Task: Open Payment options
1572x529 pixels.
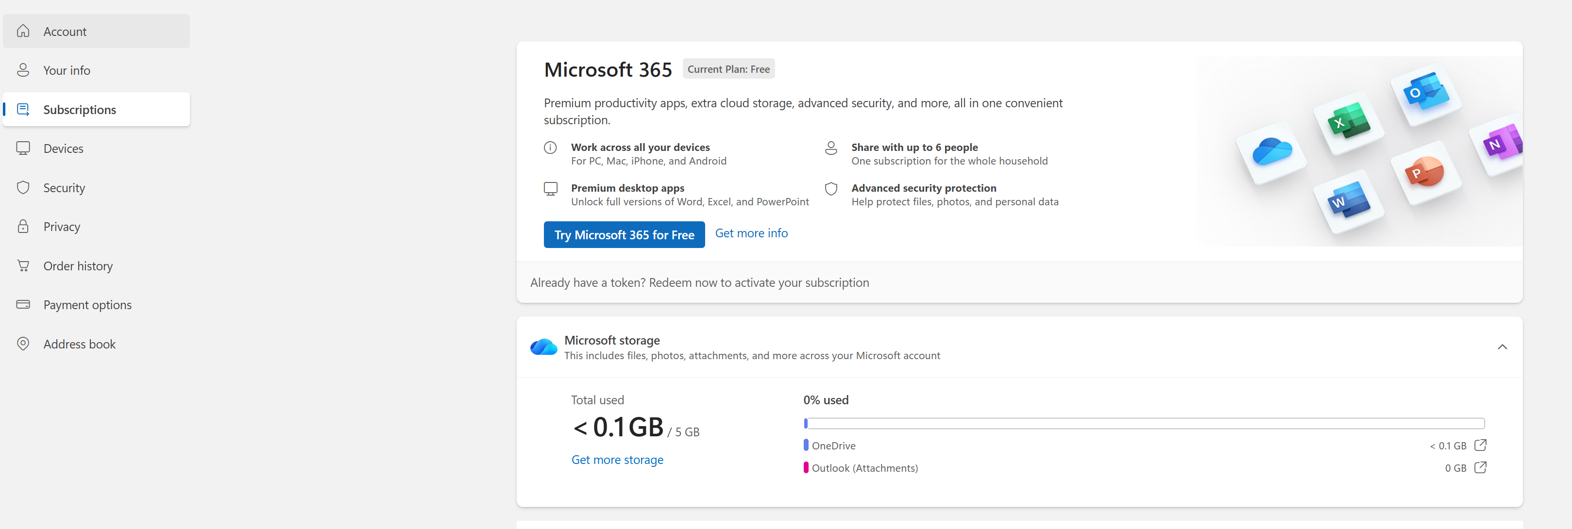Action: [97, 304]
